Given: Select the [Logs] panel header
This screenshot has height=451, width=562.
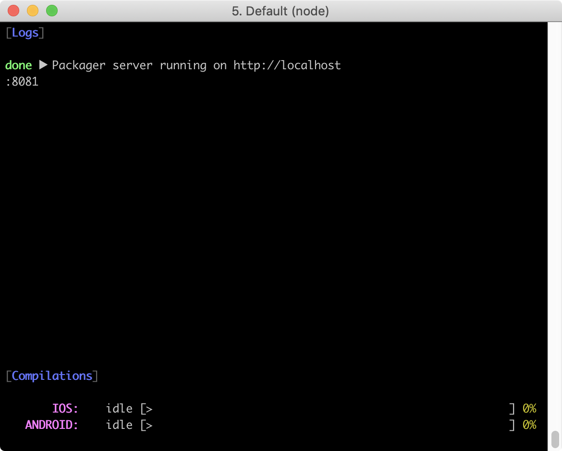Looking at the screenshot, I should (x=24, y=33).
